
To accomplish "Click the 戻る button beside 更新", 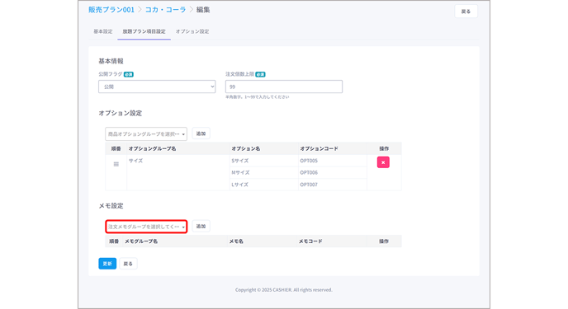I will (x=128, y=264).
